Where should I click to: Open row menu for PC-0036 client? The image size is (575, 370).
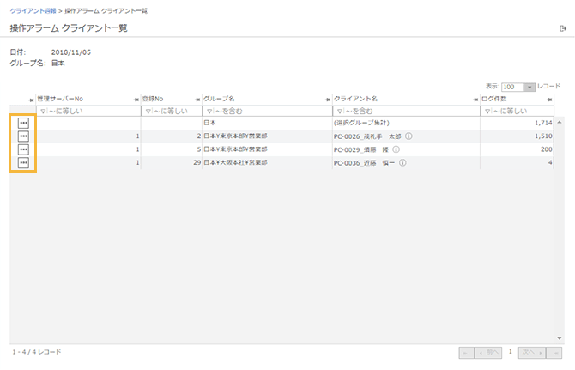[23, 162]
